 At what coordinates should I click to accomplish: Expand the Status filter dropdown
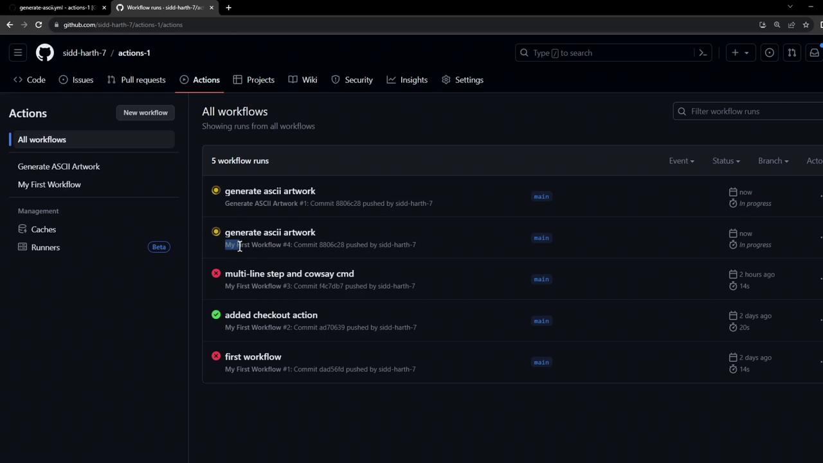point(725,161)
